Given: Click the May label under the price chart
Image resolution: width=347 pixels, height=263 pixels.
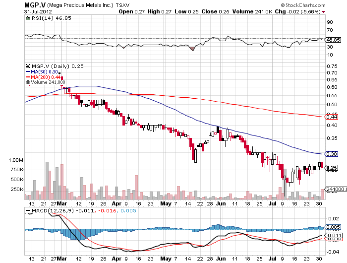Looking at the screenshot, I should [x=166, y=203].
